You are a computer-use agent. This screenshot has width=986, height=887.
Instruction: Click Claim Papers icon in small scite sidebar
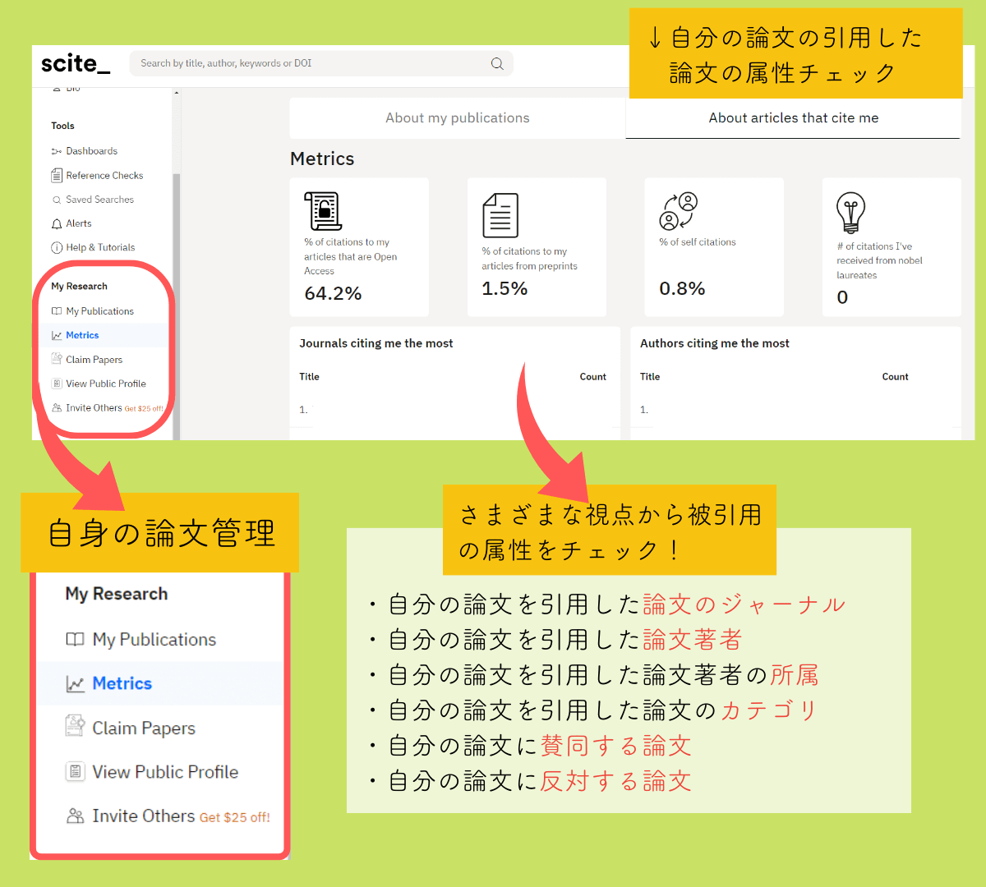pyautogui.click(x=57, y=359)
